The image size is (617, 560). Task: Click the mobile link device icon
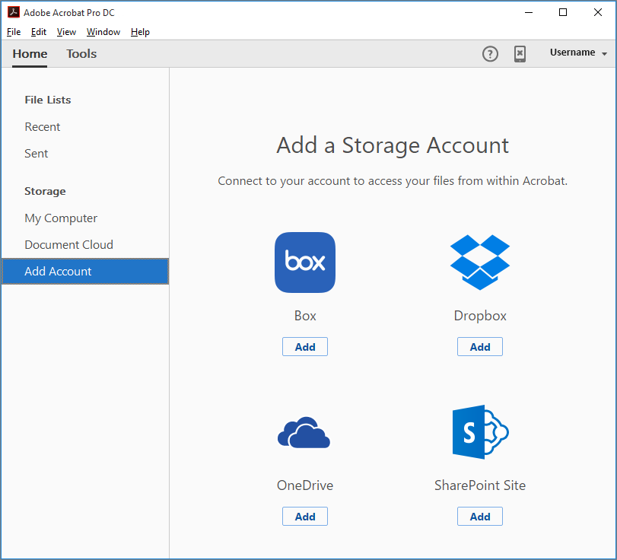[x=520, y=53]
